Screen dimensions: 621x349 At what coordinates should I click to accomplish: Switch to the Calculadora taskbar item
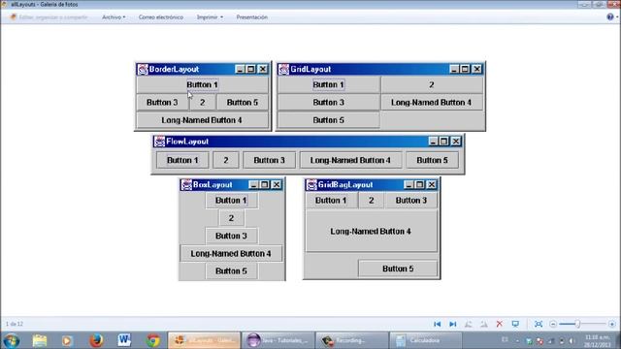[426, 340]
